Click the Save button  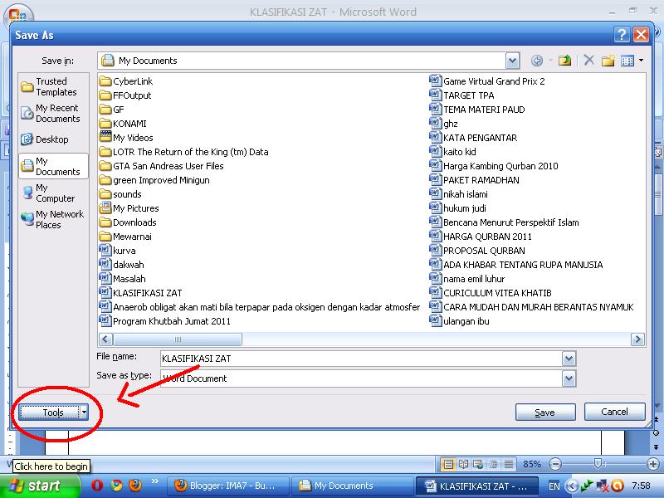click(x=545, y=412)
